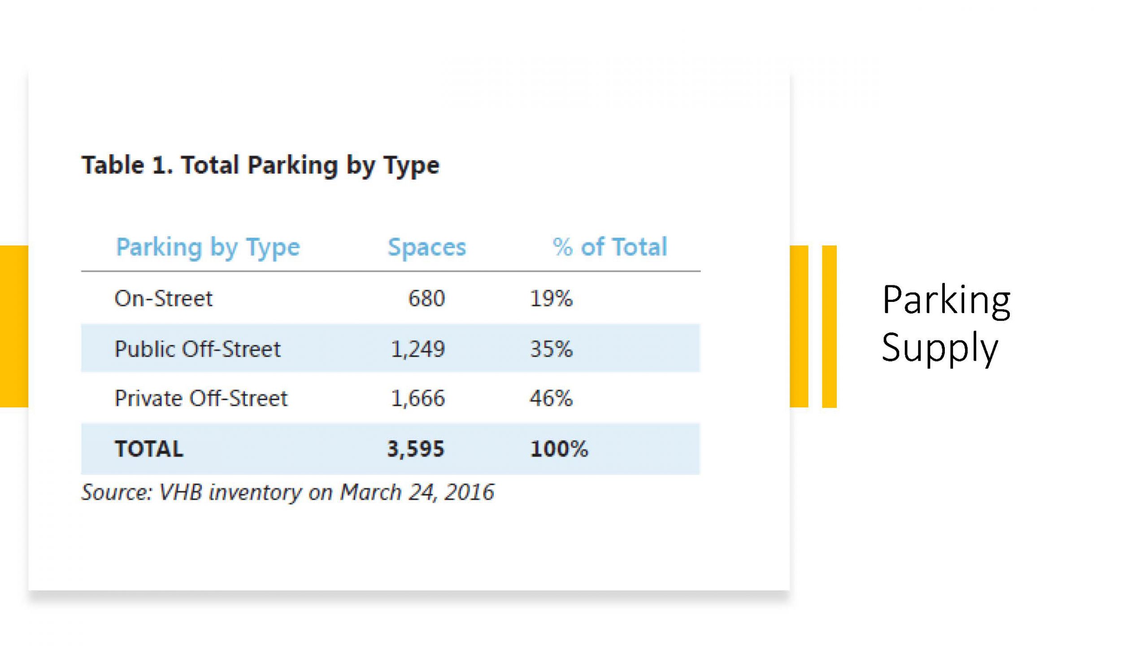Viewport: 1148px width, 646px height.
Task: Click the 680 spaces value
Action: [x=426, y=298]
